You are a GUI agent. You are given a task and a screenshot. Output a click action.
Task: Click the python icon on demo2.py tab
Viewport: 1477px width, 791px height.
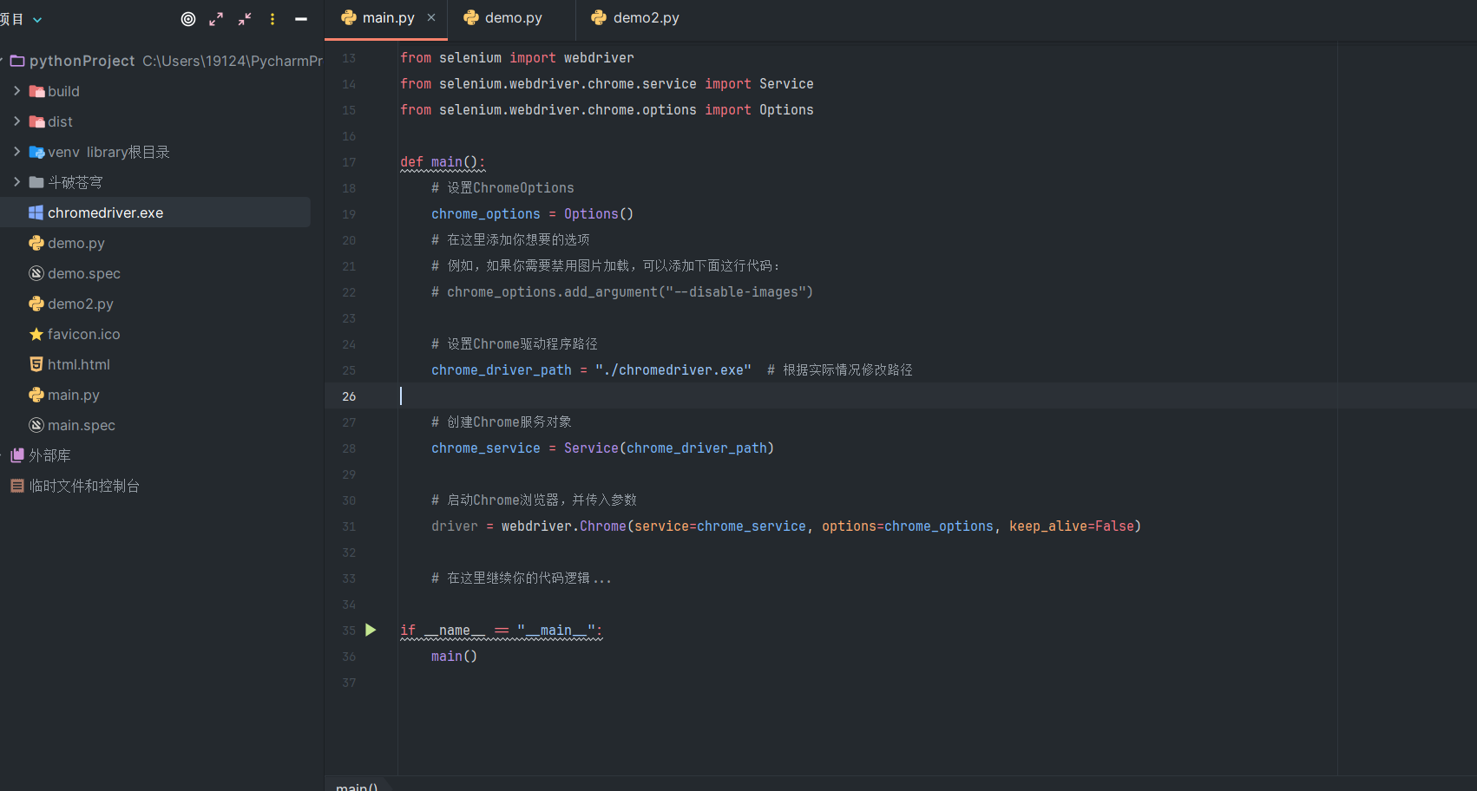click(599, 17)
